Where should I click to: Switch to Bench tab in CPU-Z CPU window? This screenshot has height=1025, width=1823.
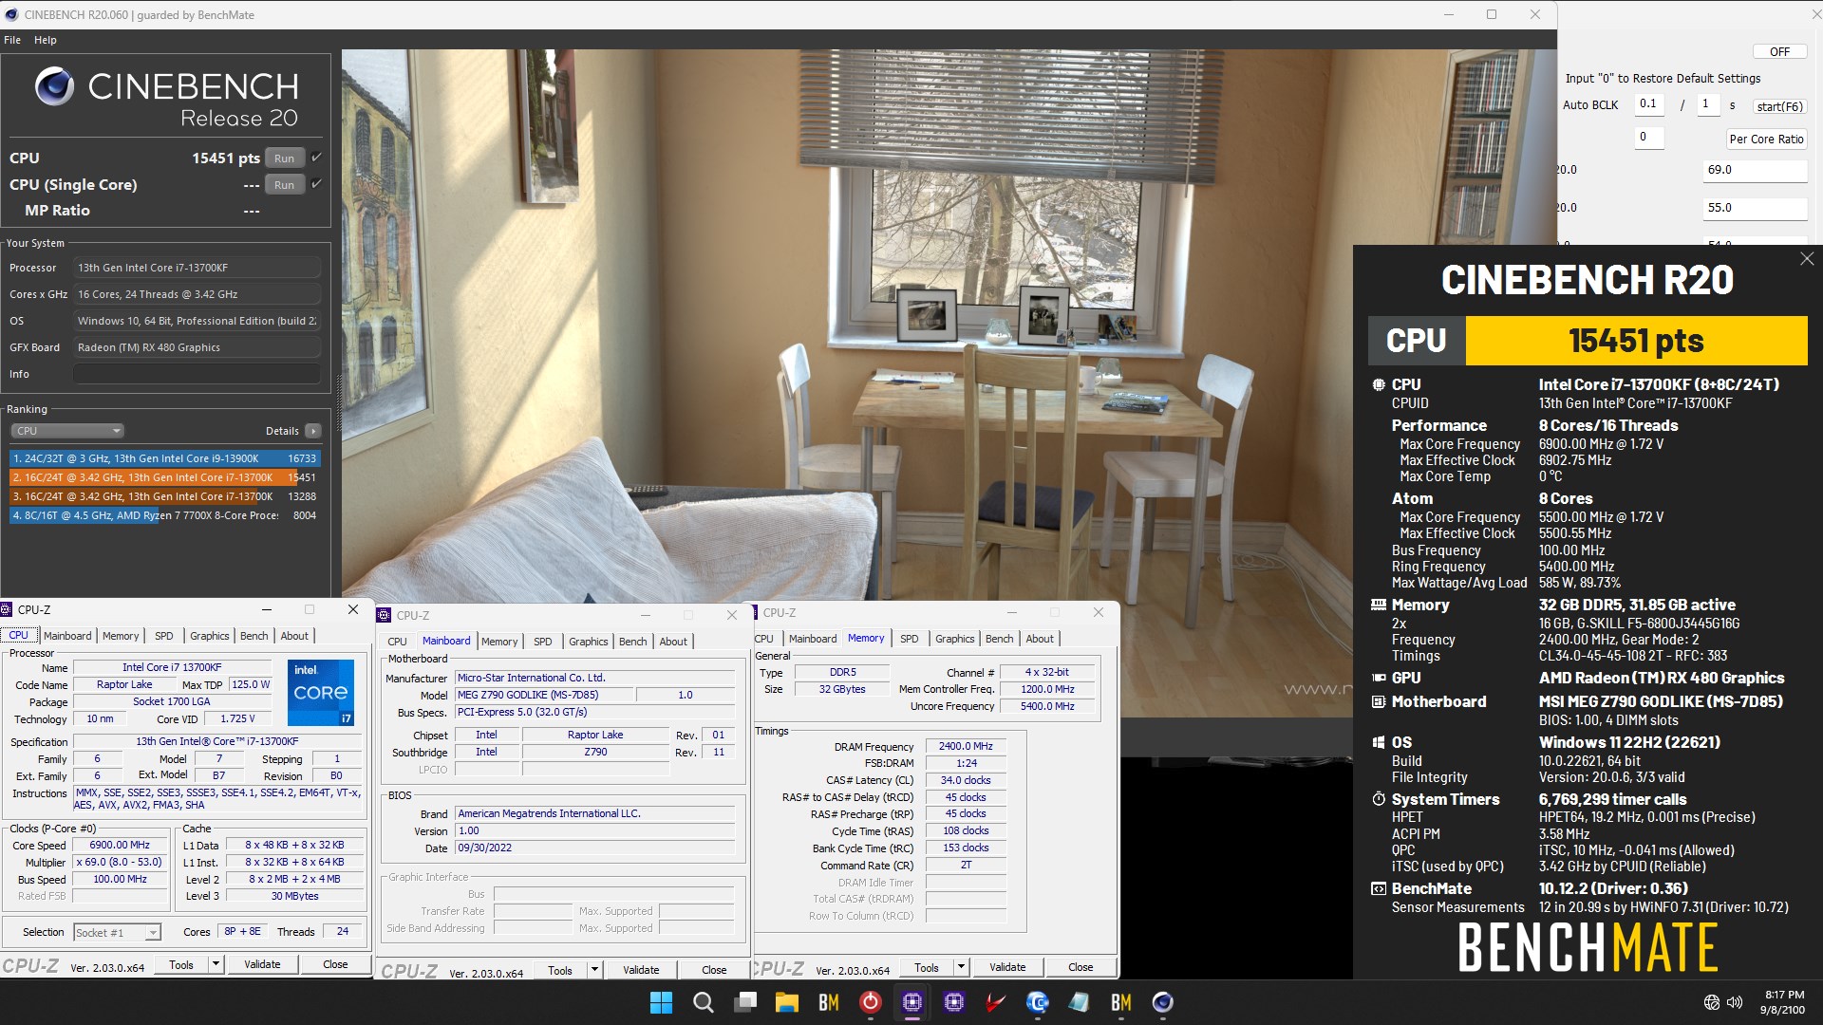(254, 636)
